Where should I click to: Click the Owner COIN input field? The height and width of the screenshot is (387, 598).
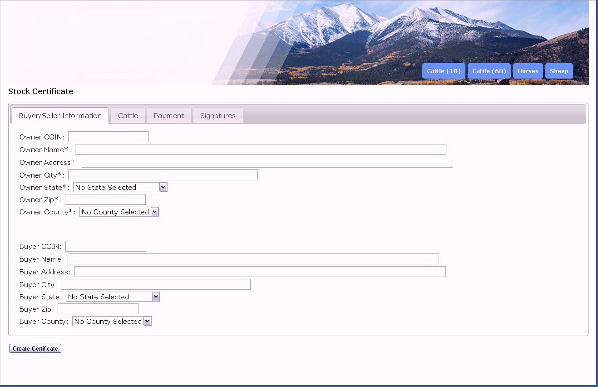(108, 137)
